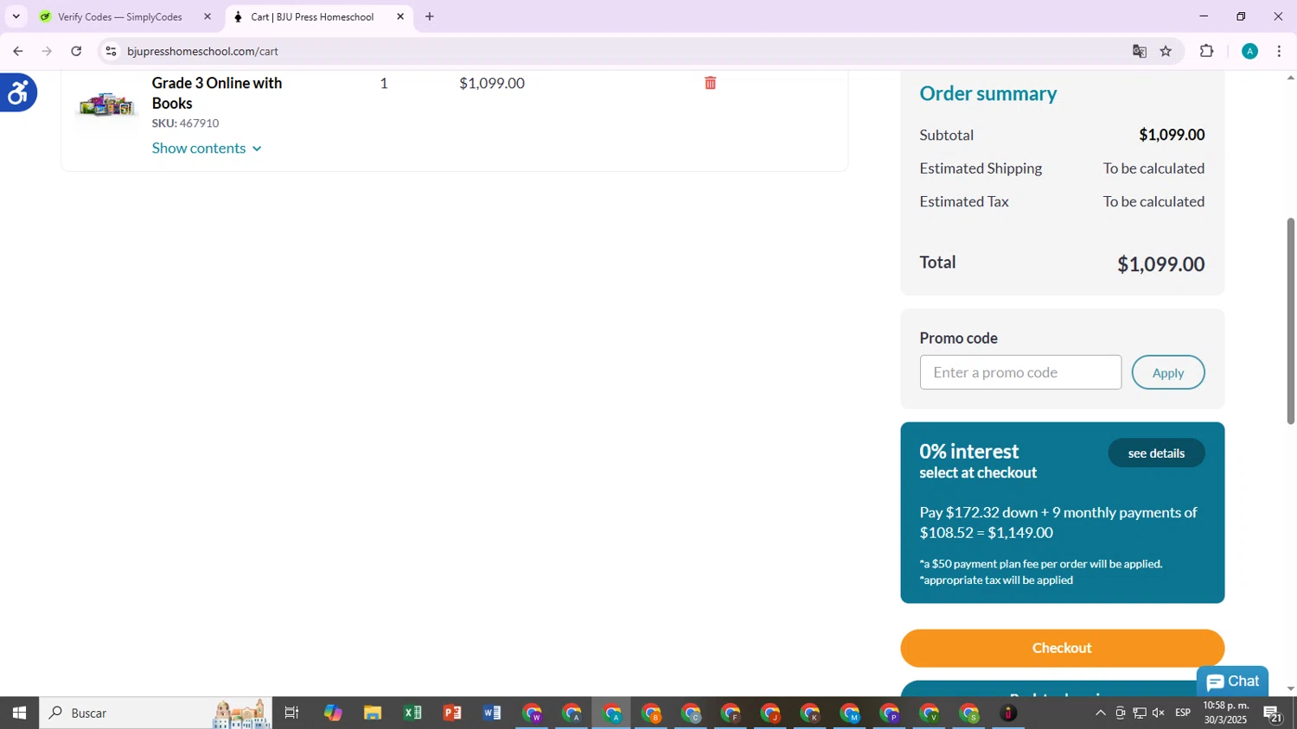Open the notification center icon
This screenshot has width=1297, height=729.
point(1273,713)
